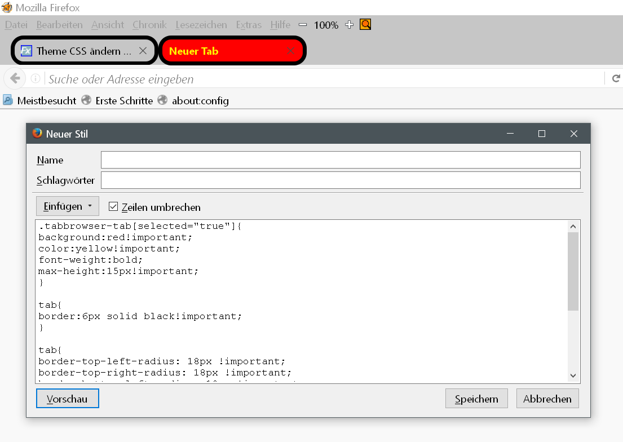Click the back arrow navigation button
This screenshot has width=623, height=442.
click(15, 78)
